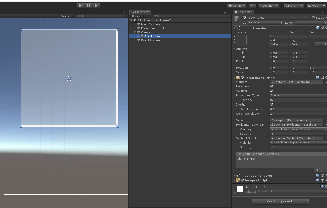Screen dimensions: 327x208
Task: Switch to the Hierarchy tab
Action: pos(140,12)
